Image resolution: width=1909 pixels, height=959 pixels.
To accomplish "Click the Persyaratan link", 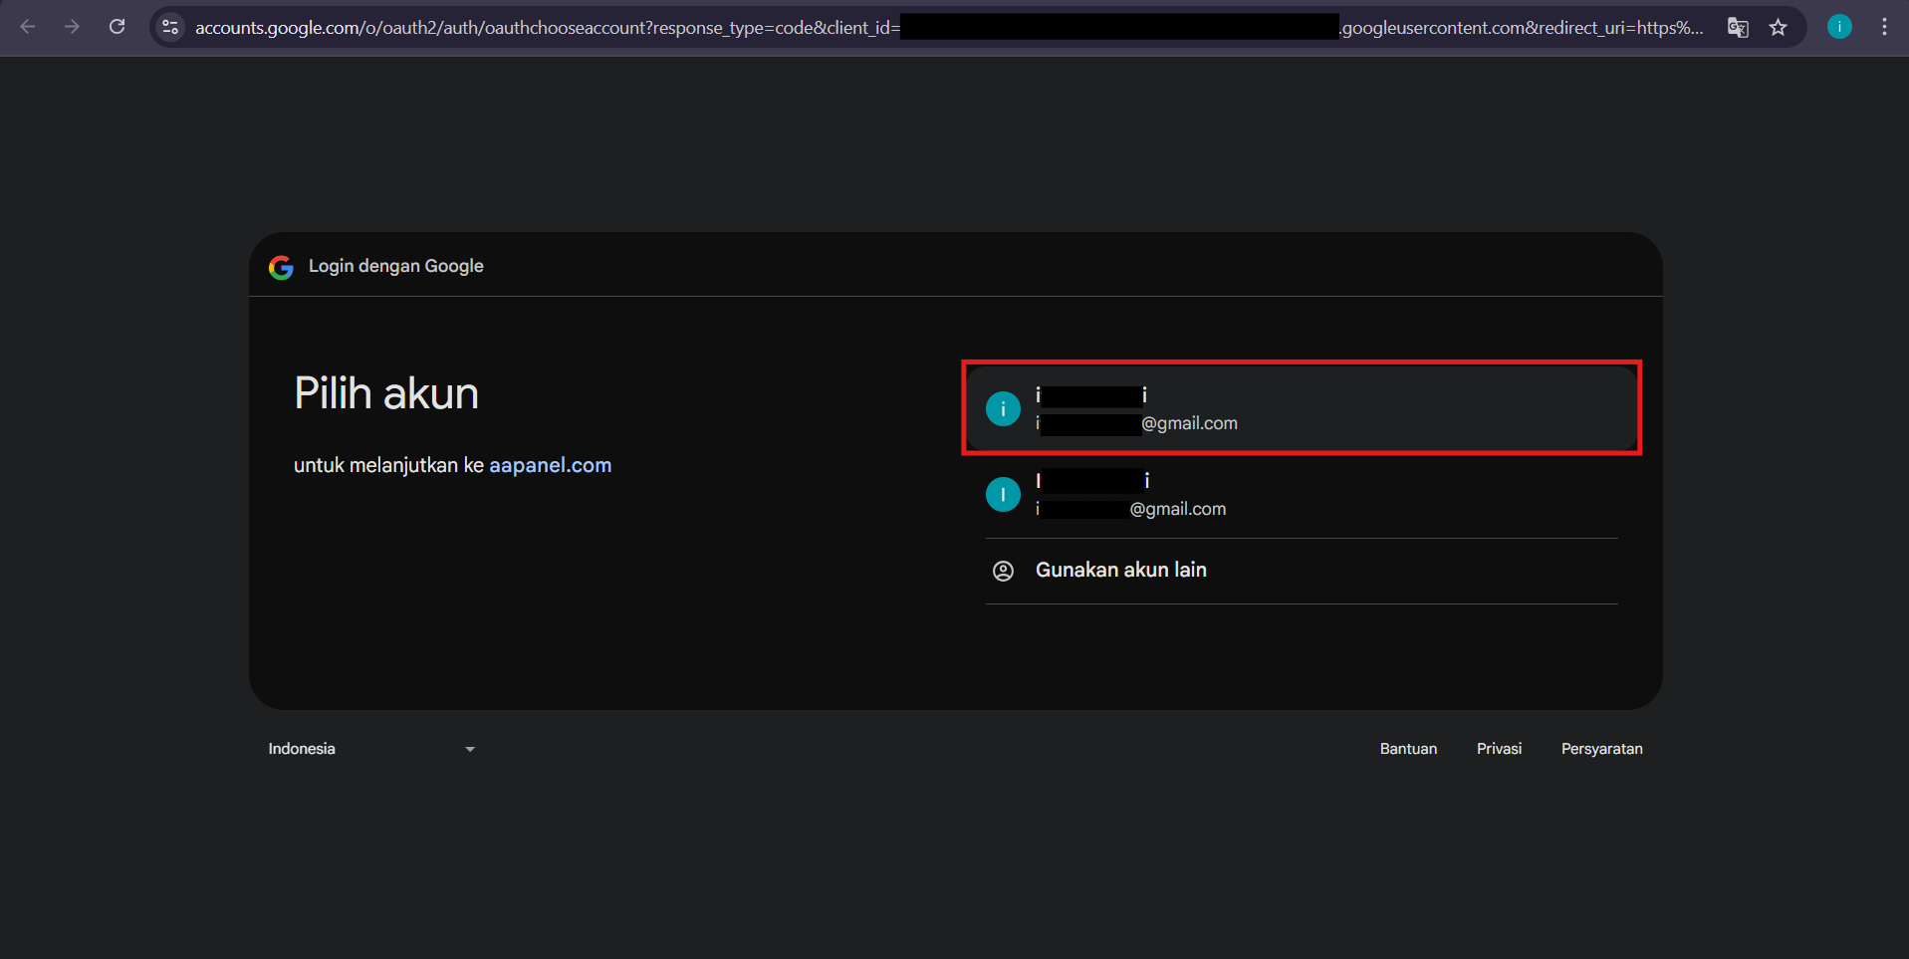I will pyautogui.click(x=1601, y=748).
